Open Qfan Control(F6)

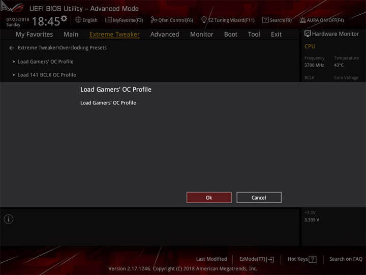(172, 20)
